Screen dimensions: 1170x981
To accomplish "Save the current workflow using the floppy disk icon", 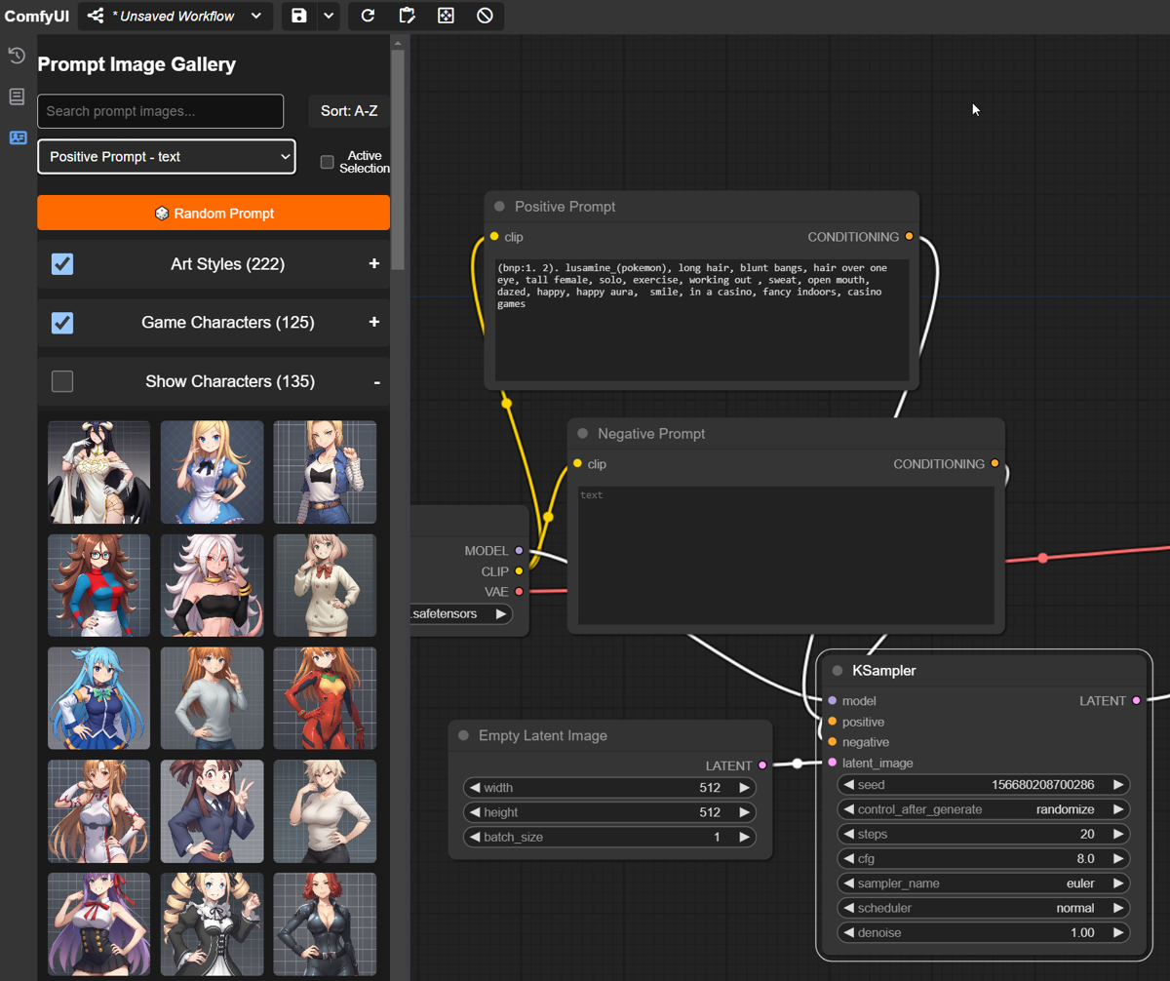I will (x=299, y=16).
